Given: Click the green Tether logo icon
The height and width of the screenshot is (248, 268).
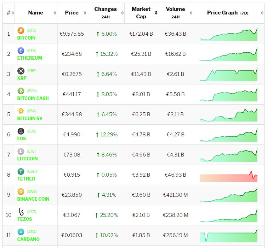Looking at the screenshot, I should tap(21, 171).
